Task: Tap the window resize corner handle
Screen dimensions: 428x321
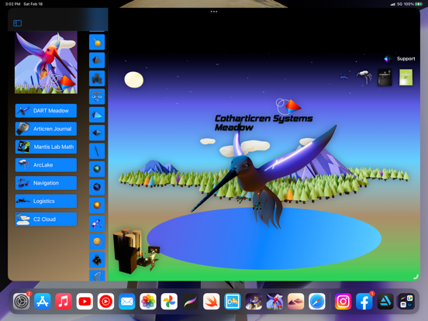Action: [416, 277]
